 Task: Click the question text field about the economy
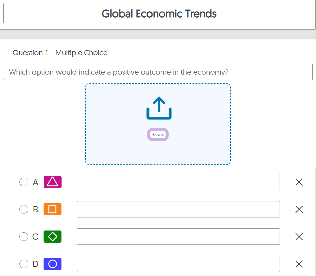pyautogui.click(x=158, y=72)
